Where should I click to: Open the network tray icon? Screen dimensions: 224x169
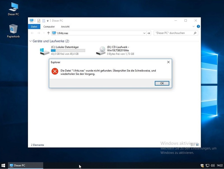(207, 165)
